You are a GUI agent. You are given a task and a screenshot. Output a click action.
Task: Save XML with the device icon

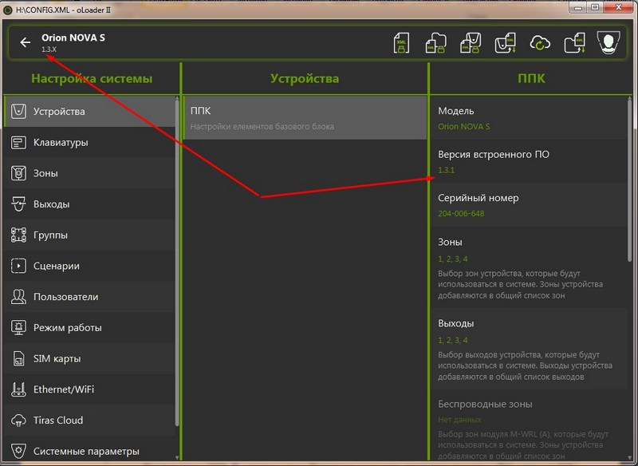[471, 43]
